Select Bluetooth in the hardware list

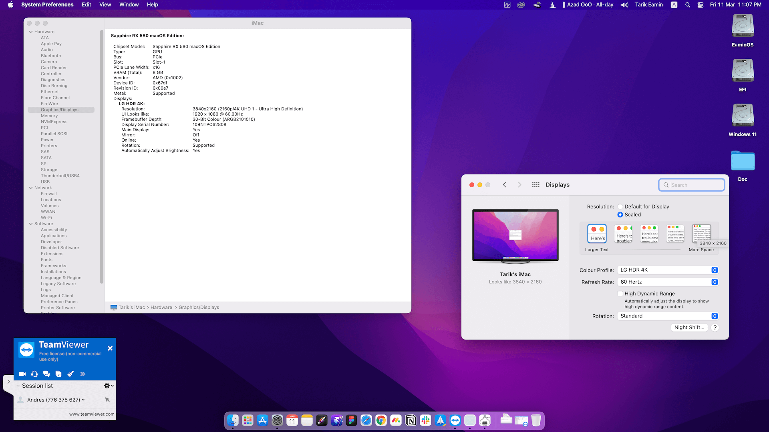click(x=51, y=56)
